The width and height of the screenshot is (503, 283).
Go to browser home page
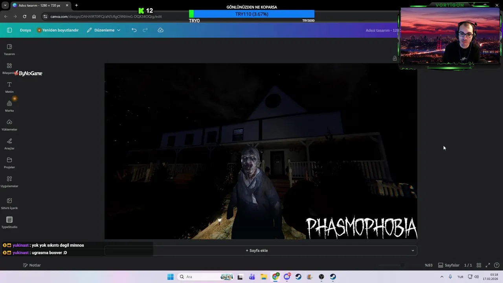34,17
